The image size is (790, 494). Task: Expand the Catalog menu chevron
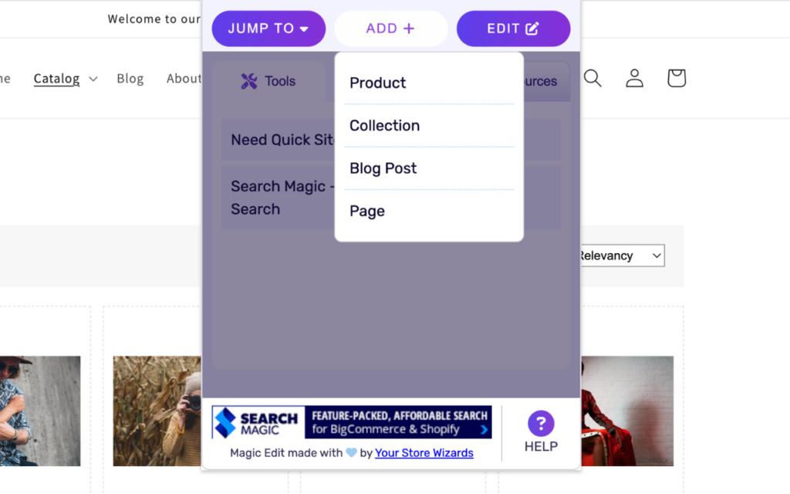click(x=93, y=79)
